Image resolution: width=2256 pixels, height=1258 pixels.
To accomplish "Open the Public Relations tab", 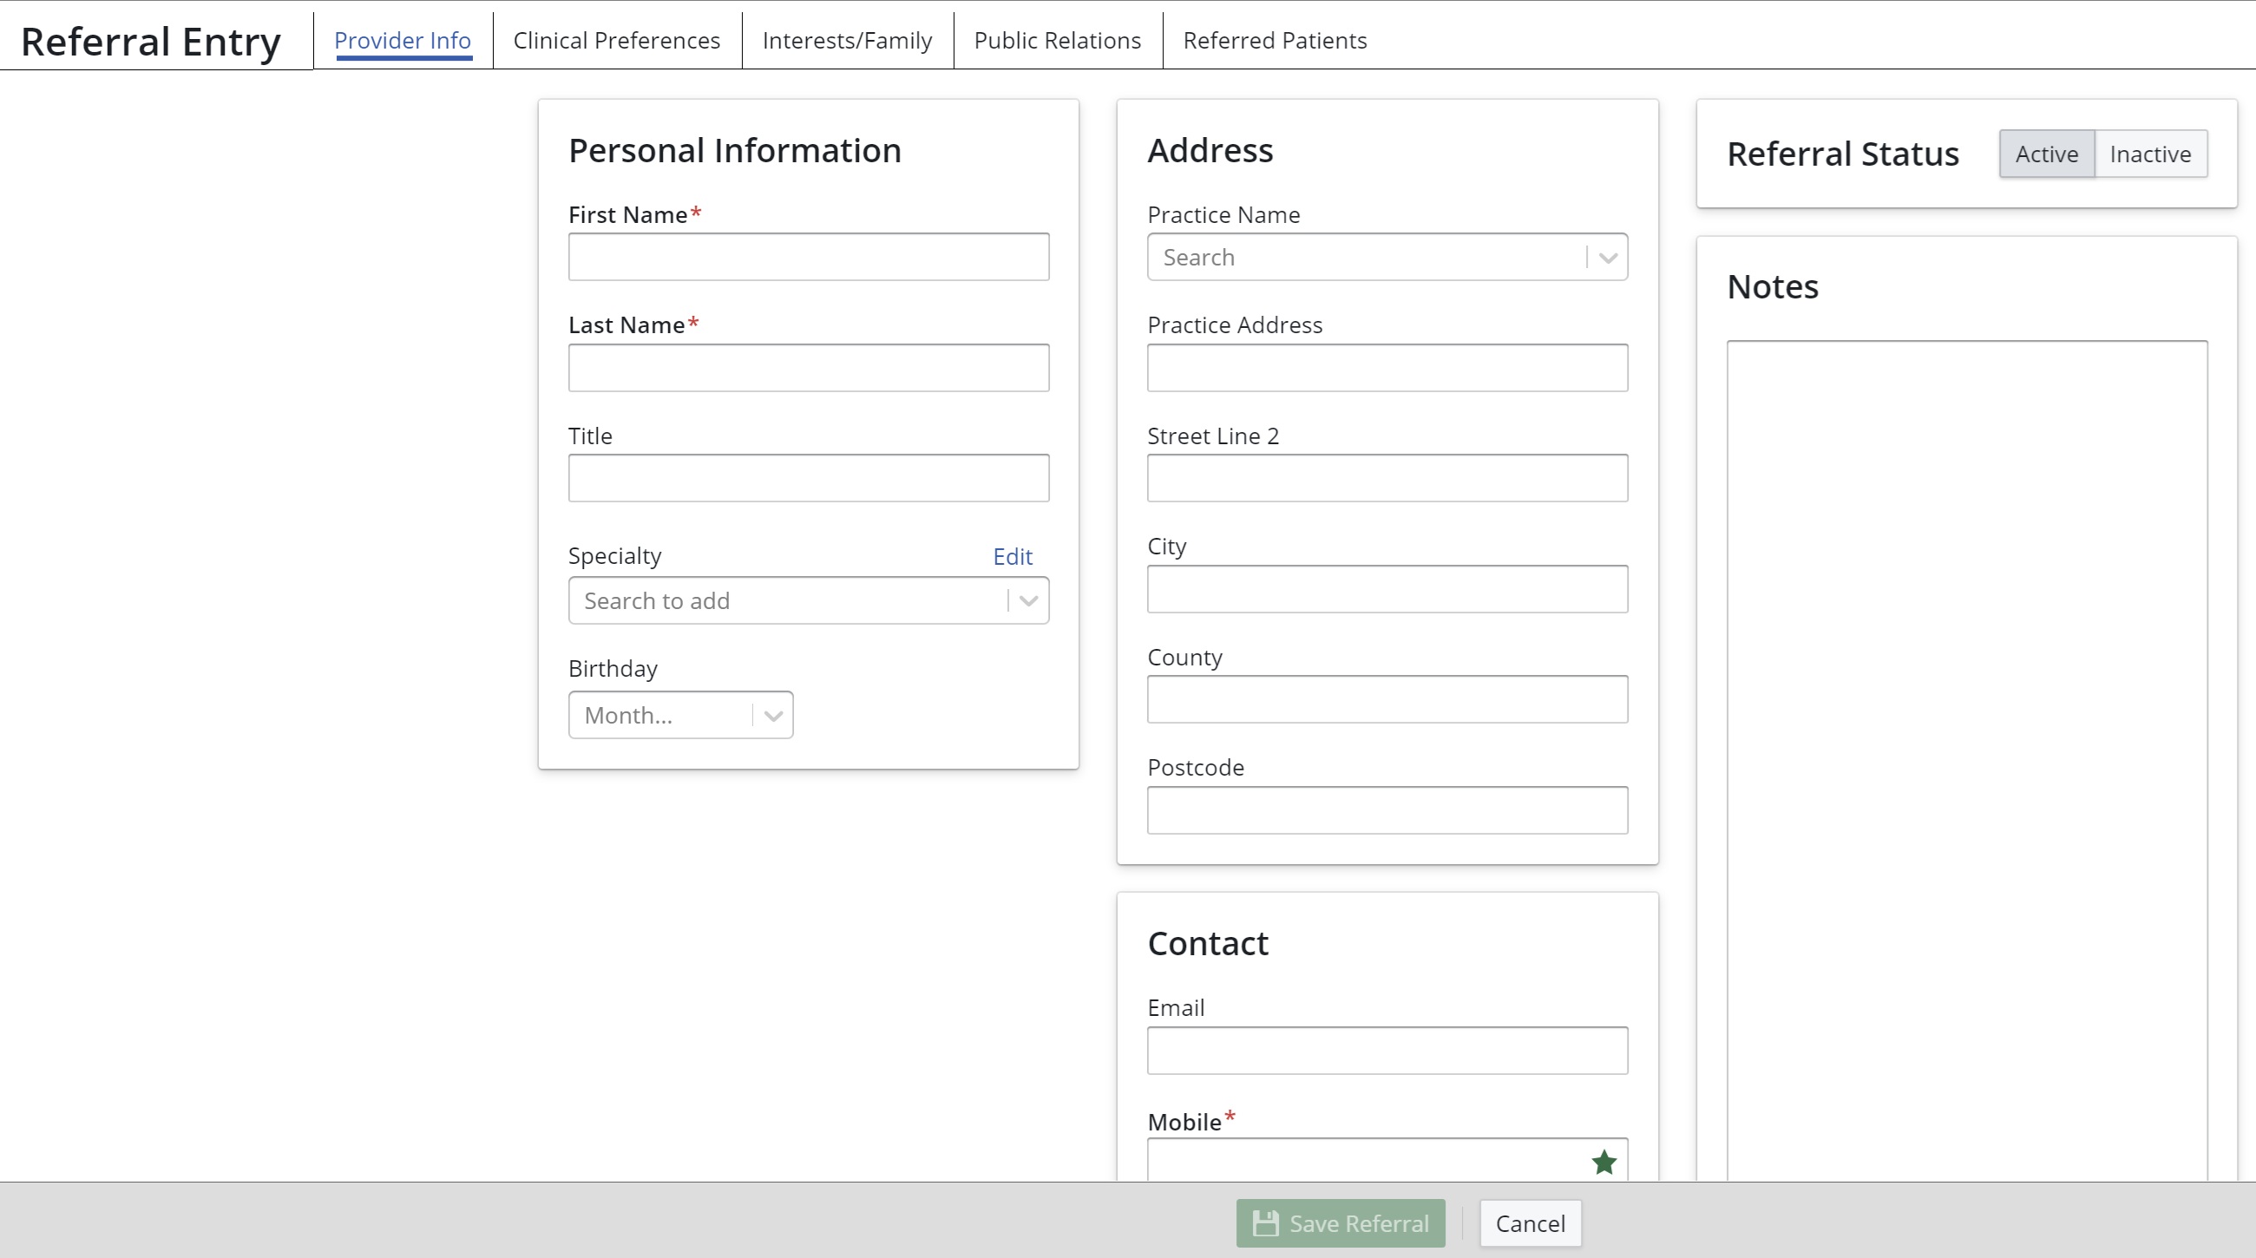I will pyautogui.click(x=1057, y=40).
